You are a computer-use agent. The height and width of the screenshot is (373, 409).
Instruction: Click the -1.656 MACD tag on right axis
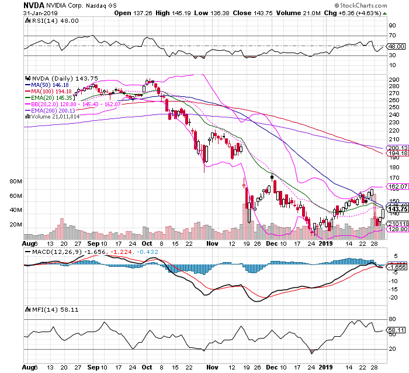397,267
